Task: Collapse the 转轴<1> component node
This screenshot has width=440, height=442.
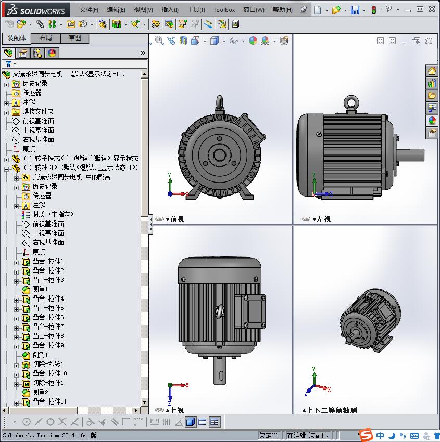Action: [6, 169]
